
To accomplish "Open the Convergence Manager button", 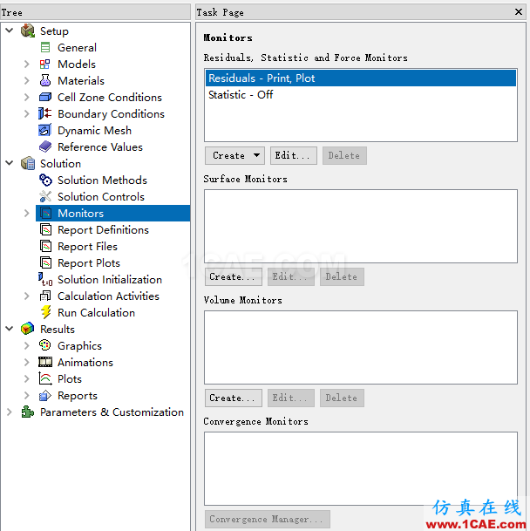I will tap(268, 519).
